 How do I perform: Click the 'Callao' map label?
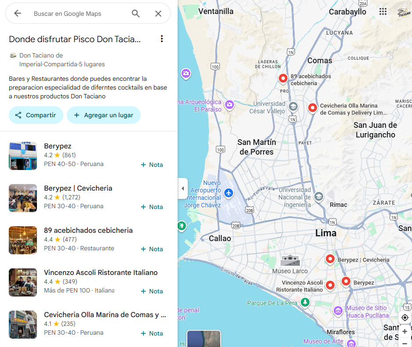220,239
